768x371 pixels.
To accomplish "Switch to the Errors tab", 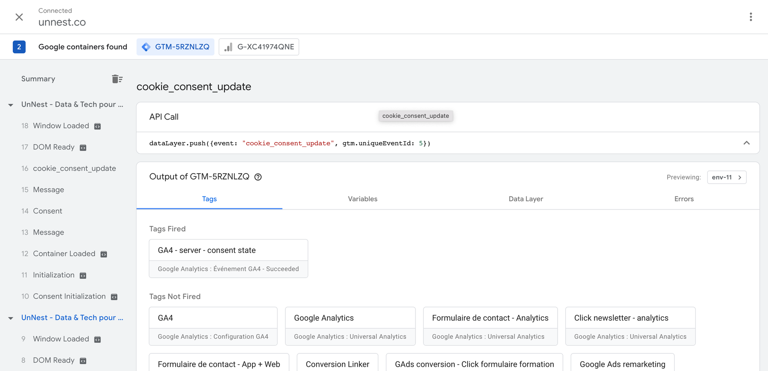I will [684, 199].
